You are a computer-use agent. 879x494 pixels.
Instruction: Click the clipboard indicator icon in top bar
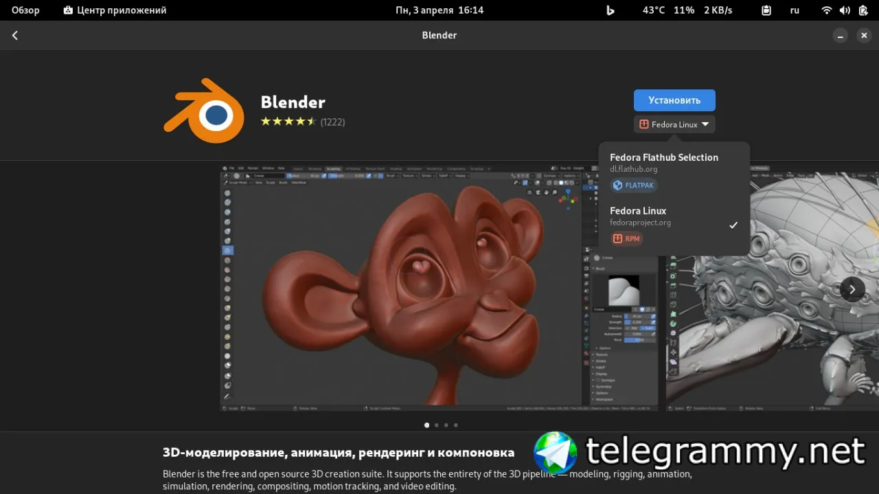tap(766, 10)
